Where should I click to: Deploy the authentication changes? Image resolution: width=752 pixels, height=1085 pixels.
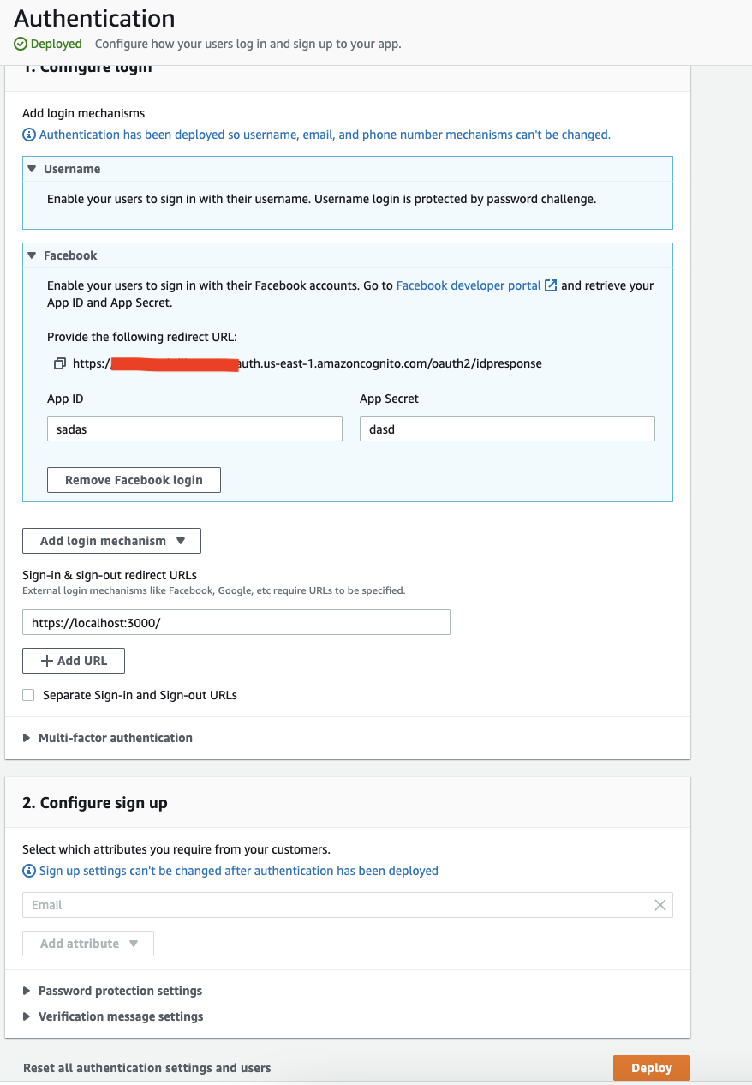tap(651, 1068)
